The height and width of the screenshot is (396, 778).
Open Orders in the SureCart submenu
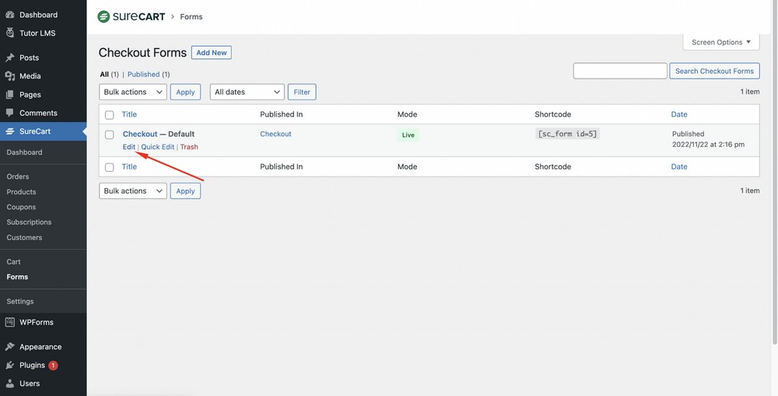tap(18, 177)
